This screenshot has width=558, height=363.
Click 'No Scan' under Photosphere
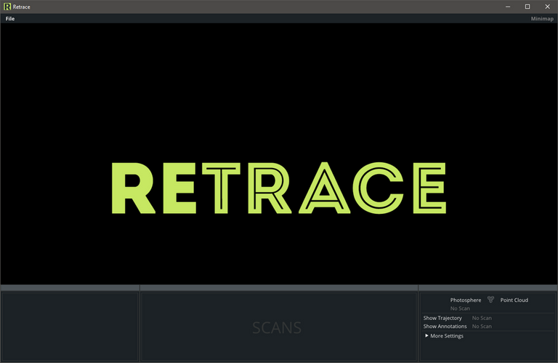(x=460, y=308)
